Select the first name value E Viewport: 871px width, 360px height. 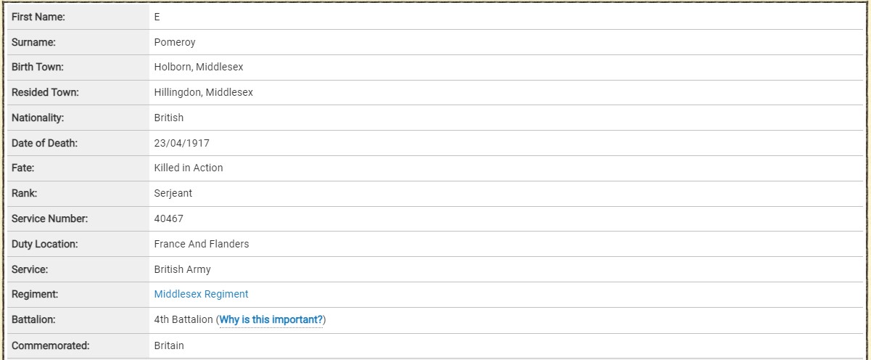point(157,17)
